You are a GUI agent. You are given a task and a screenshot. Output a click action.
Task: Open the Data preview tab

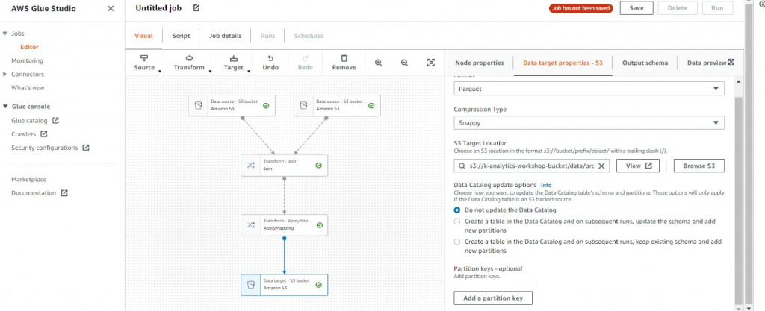click(x=707, y=63)
